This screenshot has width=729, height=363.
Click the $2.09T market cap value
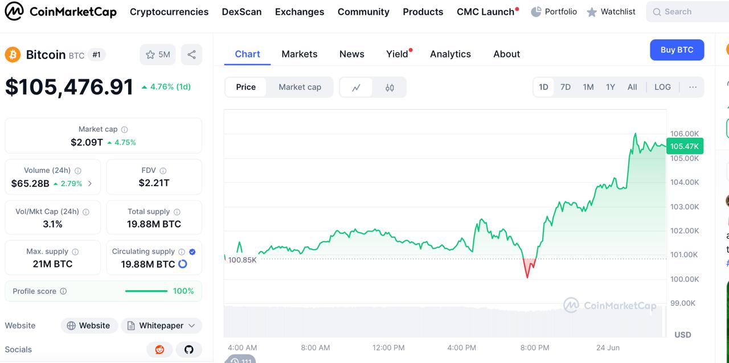click(87, 142)
